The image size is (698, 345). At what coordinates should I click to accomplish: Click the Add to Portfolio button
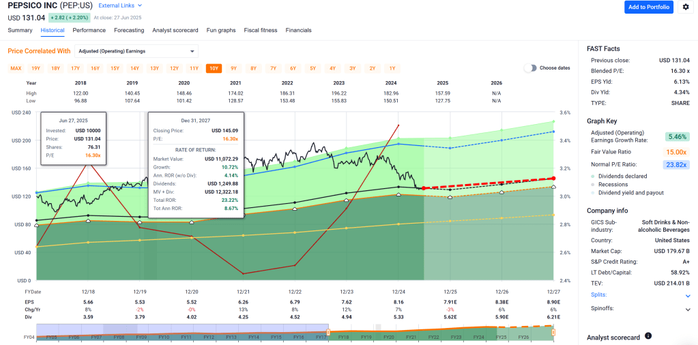tap(648, 7)
